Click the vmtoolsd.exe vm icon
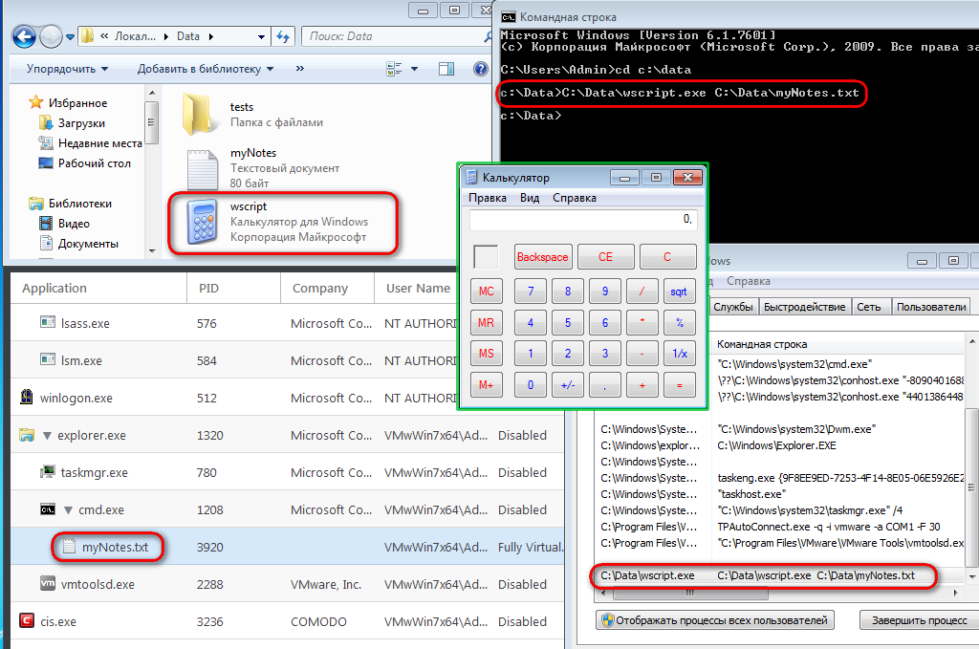Image resolution: width=979 pixels, height=649 pixels. click(x=48, y=583)
